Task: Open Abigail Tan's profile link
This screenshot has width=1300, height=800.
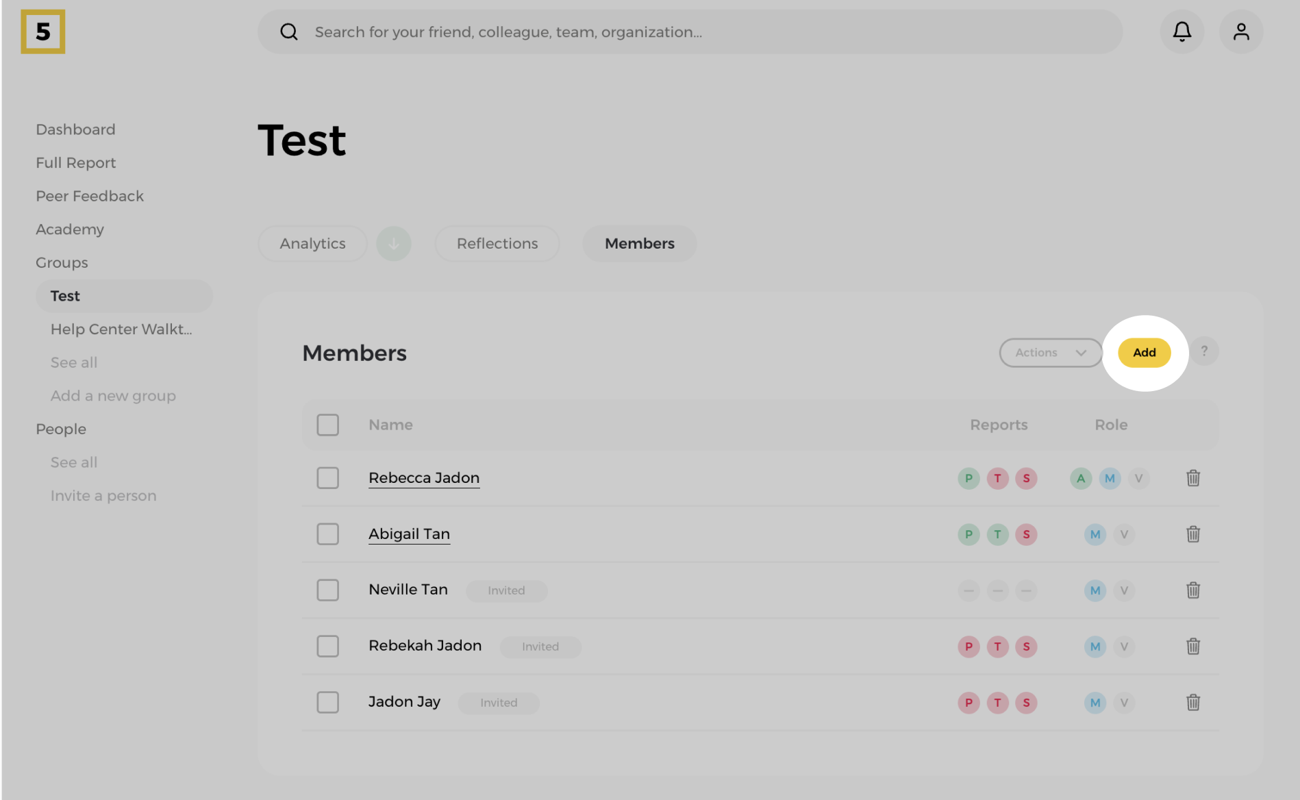Action: pyautogui.click(x=409, y=534)
